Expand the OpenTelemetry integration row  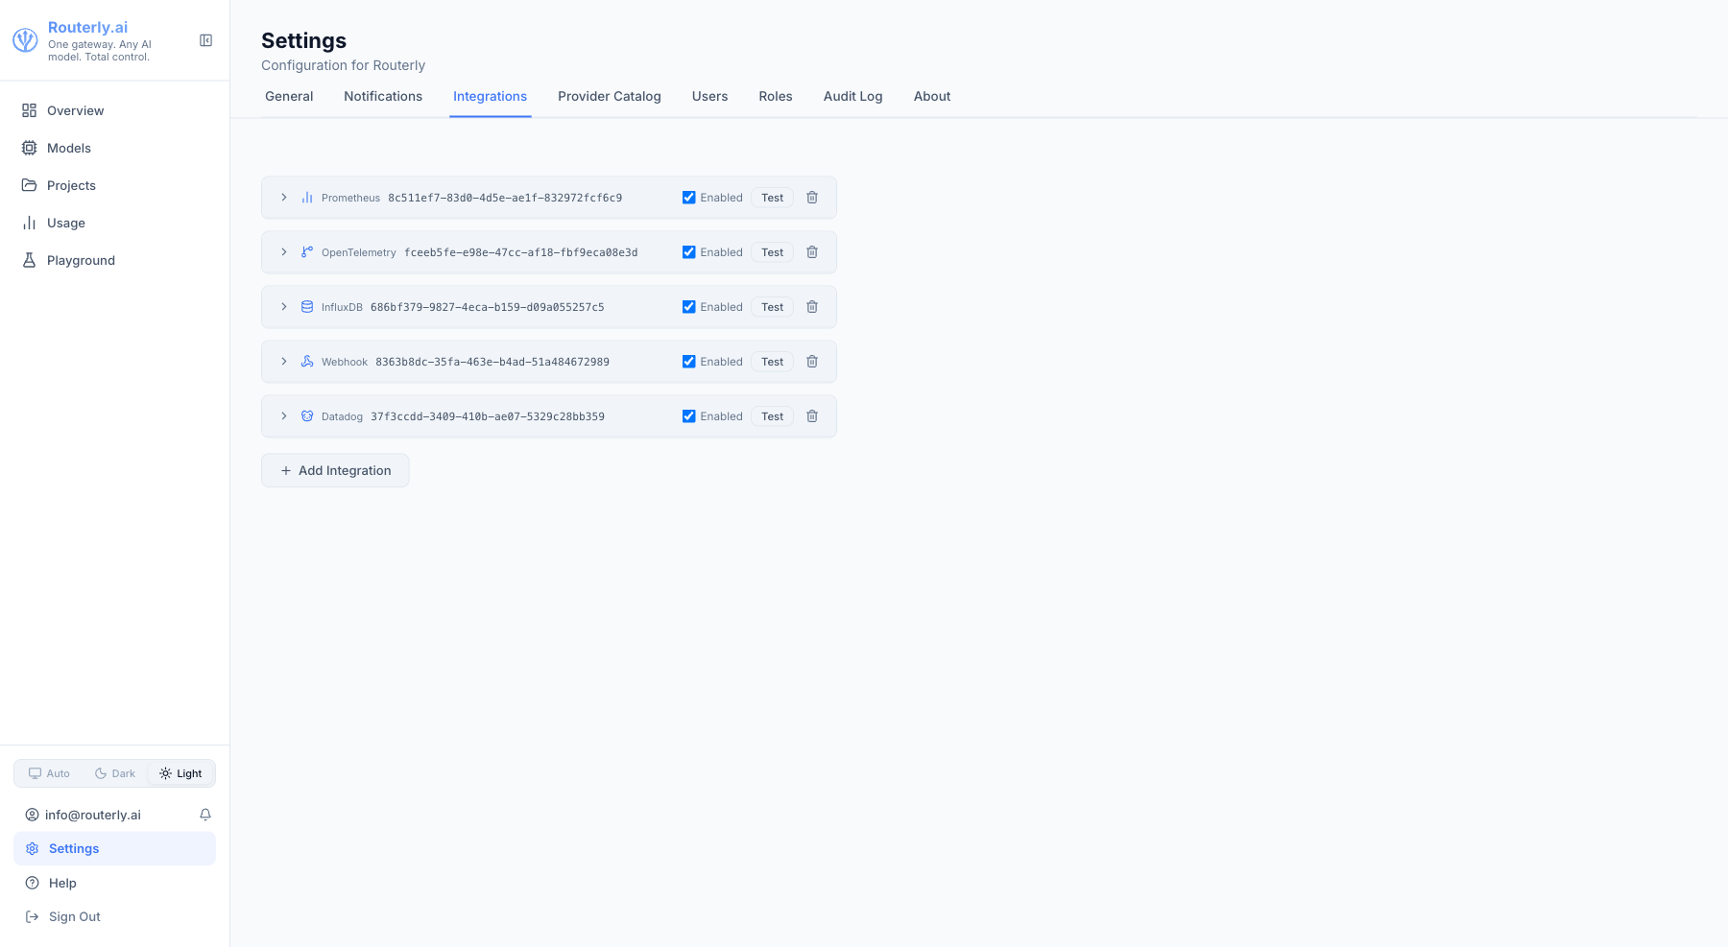(284, 252)
